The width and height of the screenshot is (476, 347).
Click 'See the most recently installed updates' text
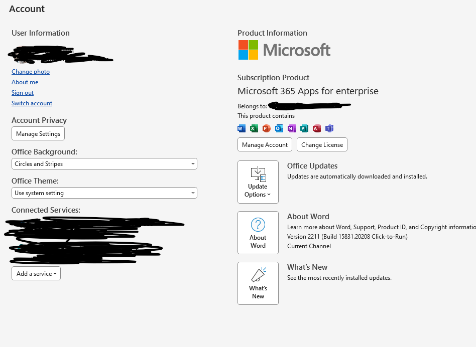pos(339,278)
